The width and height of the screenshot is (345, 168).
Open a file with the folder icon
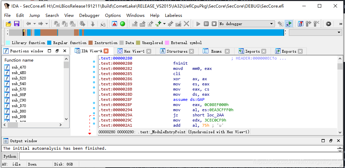pos(9,24)
